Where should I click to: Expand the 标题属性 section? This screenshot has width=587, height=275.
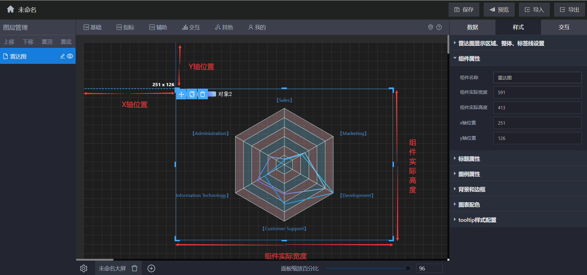coord(469,159)
